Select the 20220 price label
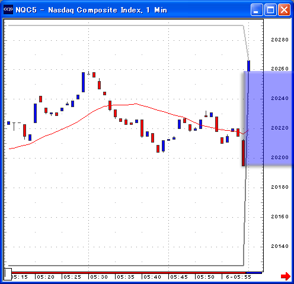This screenshot has height=284, width=294. click(x=280, y=128)
